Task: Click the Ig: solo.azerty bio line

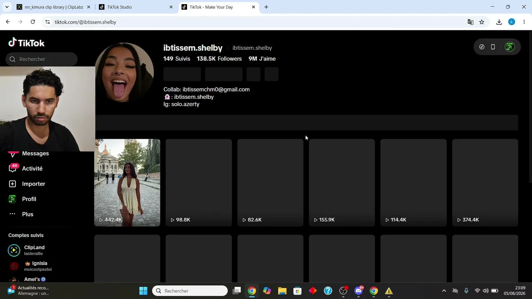Action: click(181, 104)
